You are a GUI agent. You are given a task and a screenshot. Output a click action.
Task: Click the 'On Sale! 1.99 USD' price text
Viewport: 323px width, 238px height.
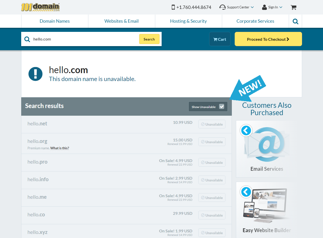coord(176,231)
